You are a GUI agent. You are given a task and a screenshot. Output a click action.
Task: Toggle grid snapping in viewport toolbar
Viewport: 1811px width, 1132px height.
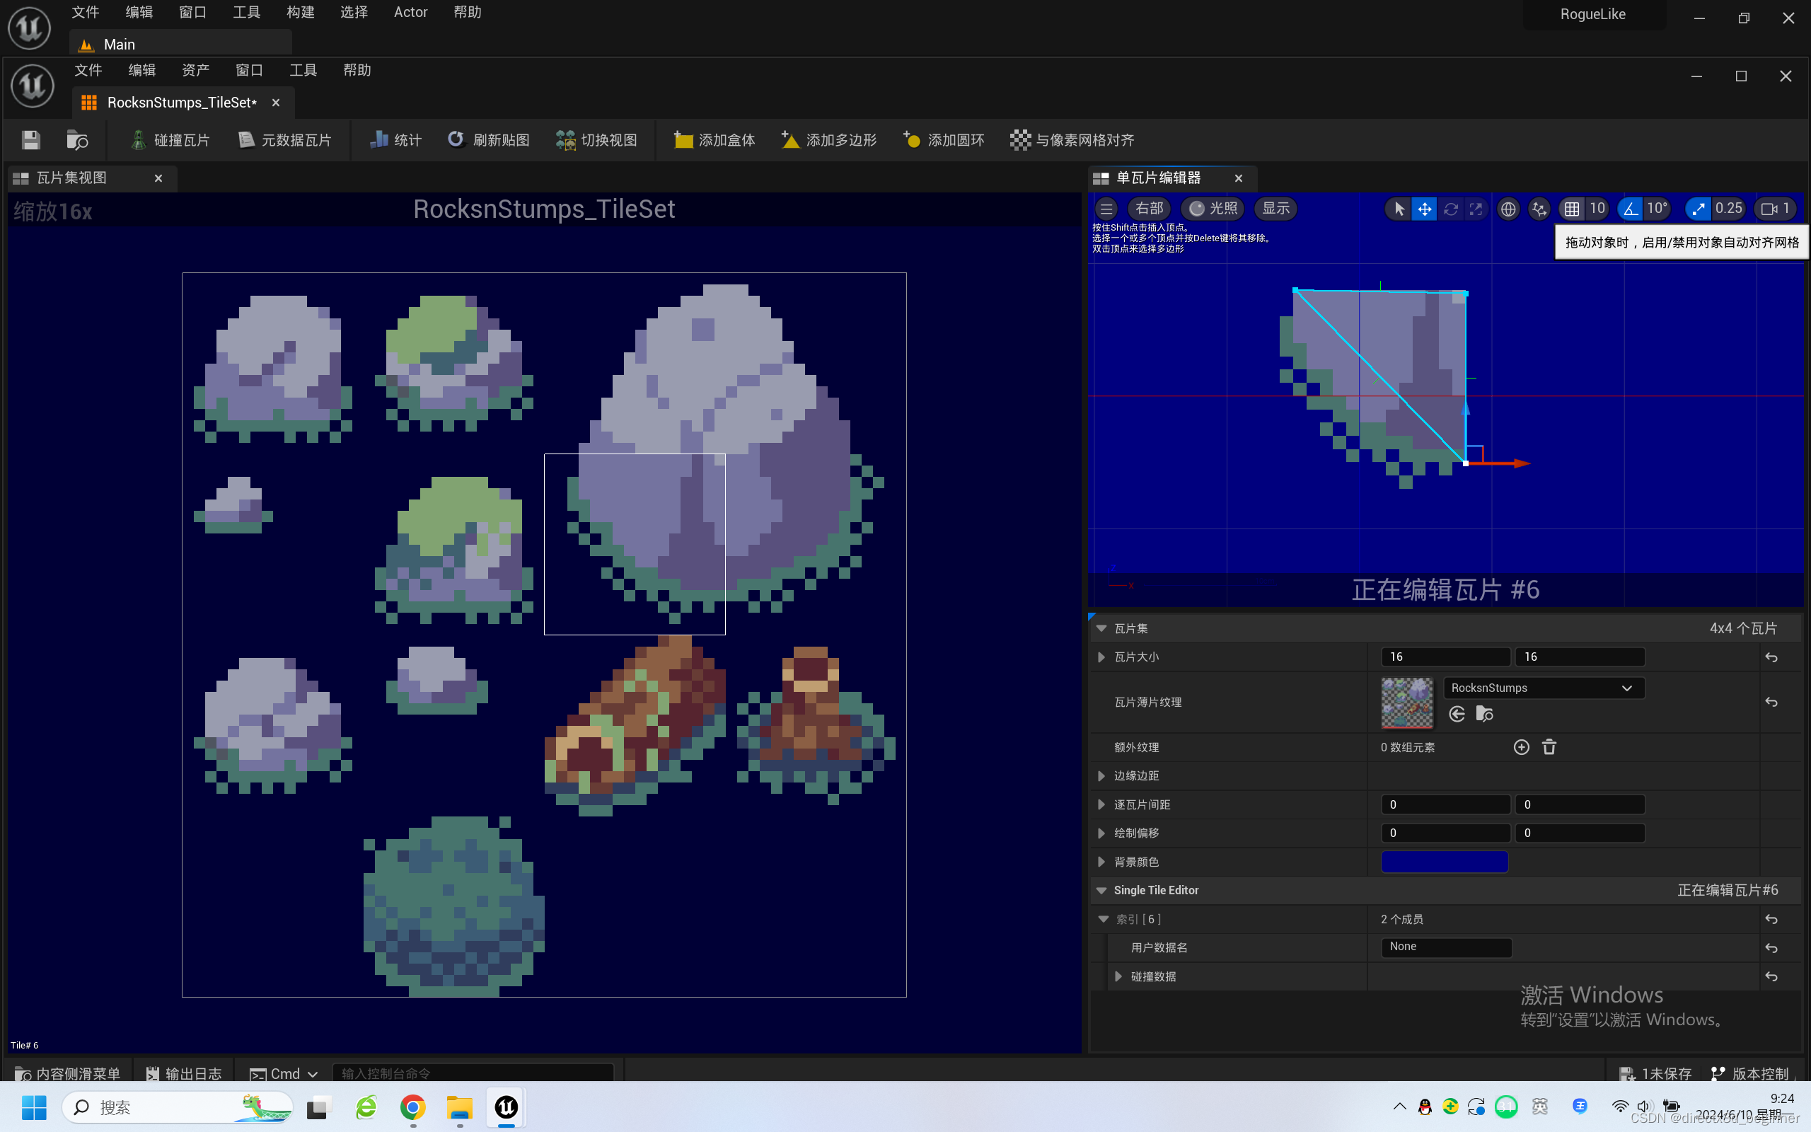1573,209
